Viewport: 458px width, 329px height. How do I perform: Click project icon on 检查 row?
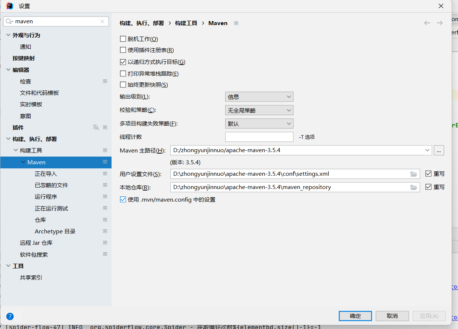[105, 81]
